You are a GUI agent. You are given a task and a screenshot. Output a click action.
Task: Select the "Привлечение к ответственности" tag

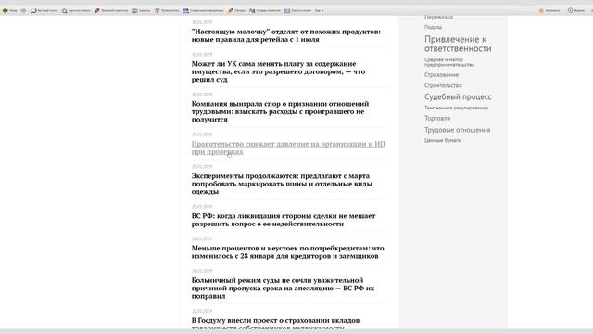pos(458,44)
